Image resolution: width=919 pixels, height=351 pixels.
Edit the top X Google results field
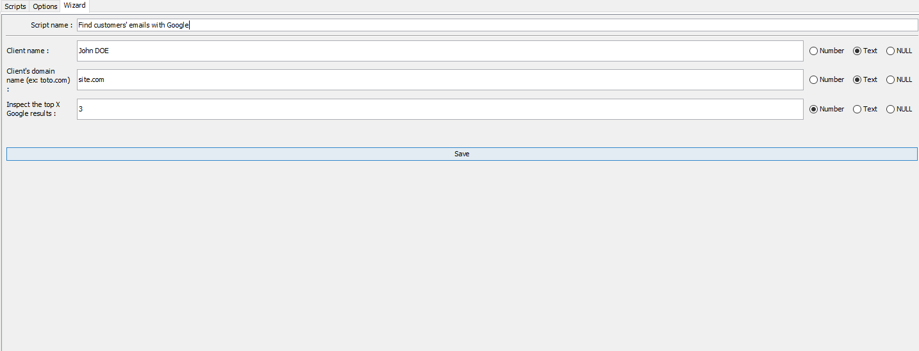click(x=440, y=109)
